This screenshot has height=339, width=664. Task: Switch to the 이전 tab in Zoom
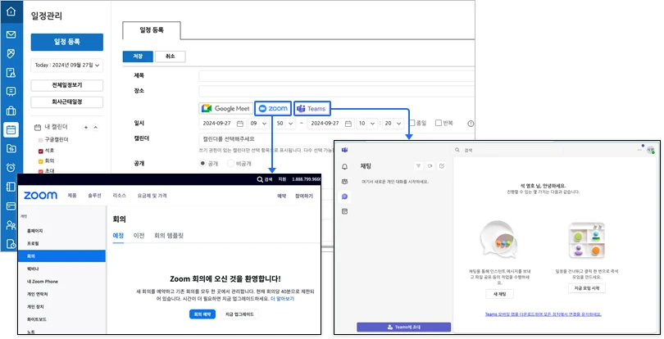pos(139,236)
